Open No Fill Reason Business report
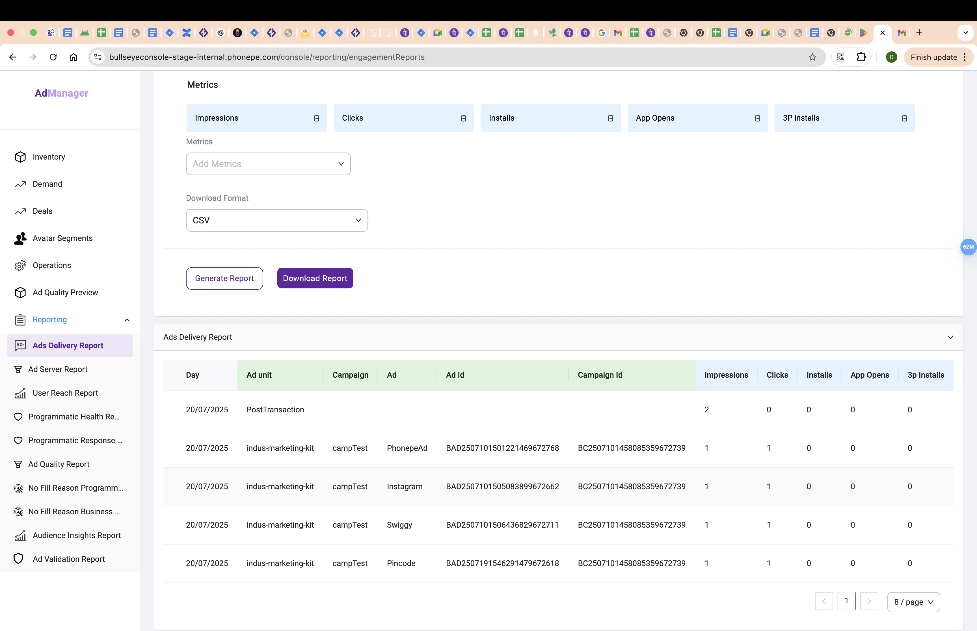 click(74, 512)
